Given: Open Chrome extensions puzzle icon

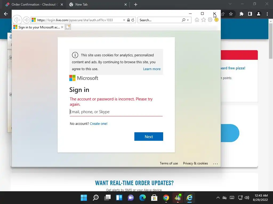Looking at the screenshot, I should pos(242,14).
